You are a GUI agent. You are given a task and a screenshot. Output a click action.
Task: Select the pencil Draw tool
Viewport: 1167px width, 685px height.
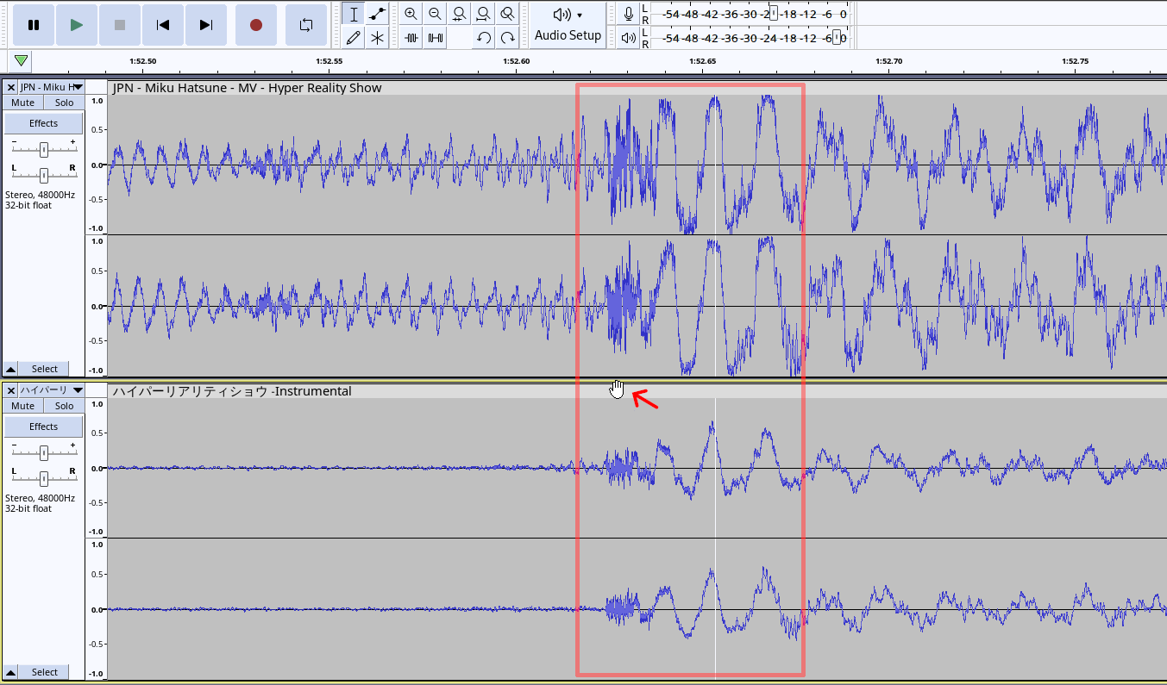click(x=353, y=38)
